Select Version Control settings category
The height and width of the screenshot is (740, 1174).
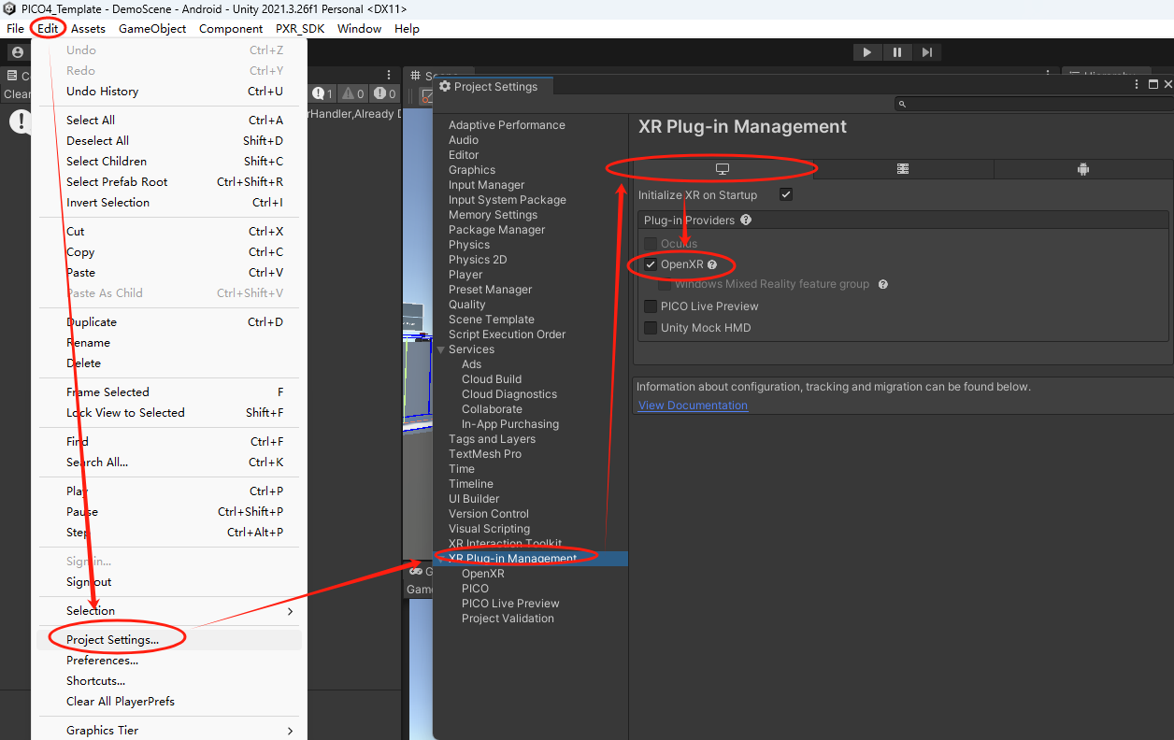click(488, 514)
